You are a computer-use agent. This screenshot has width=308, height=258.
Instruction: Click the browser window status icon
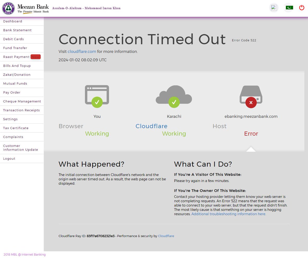point(97,96)
